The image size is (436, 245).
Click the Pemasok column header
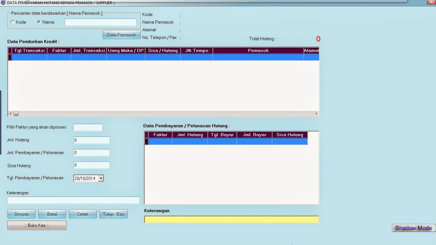pyautogui.click(x=258, y=50)
